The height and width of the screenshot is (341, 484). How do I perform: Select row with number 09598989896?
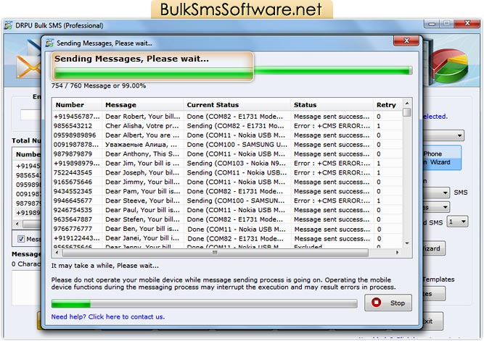[227, 135]
